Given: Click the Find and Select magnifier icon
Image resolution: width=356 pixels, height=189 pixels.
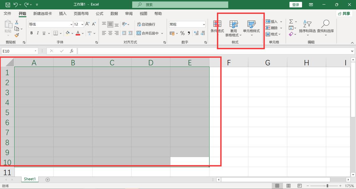Looking at the screenshot, I should (325, 24).
